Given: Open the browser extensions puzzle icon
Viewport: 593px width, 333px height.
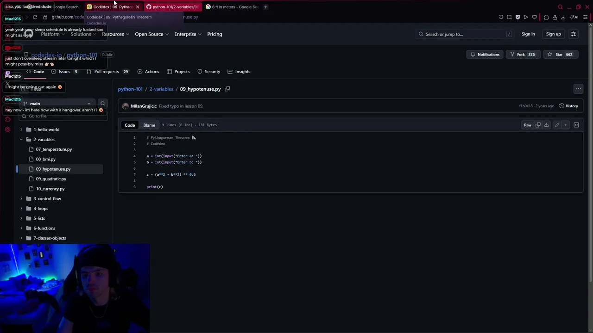Looking at the screenshot, I should pyautogui.click(x=546, y=17).
